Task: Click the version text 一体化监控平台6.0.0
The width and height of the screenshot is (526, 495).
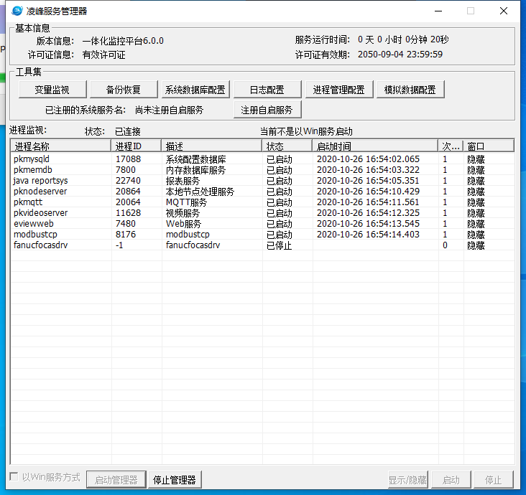Action: coord(123,41)
